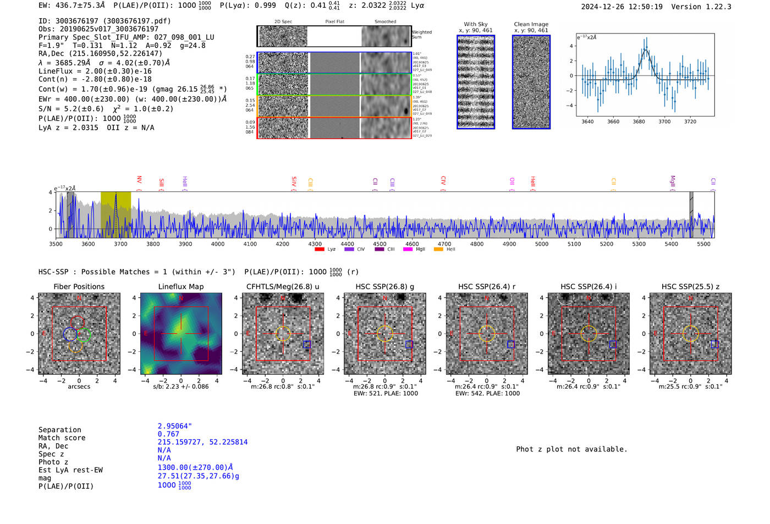Open the CFHTLS/Meg(26.8) u cutout

click(283, 333)
